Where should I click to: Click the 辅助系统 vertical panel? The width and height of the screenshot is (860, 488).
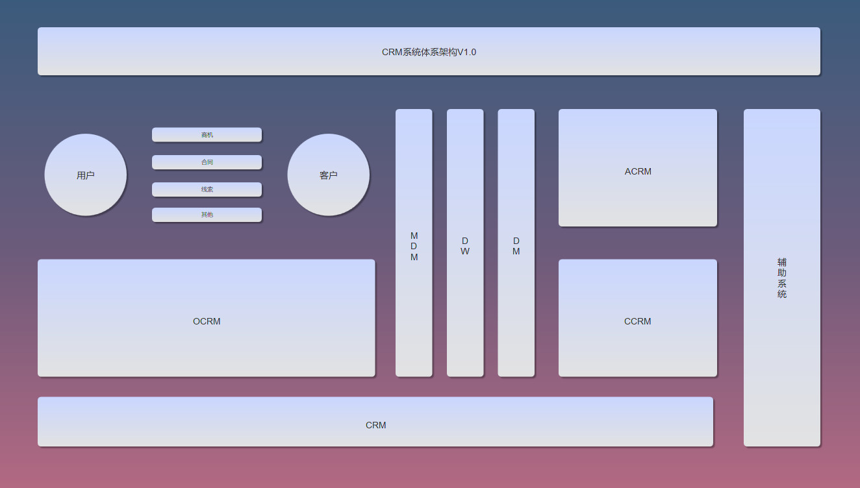click(782, 278)
